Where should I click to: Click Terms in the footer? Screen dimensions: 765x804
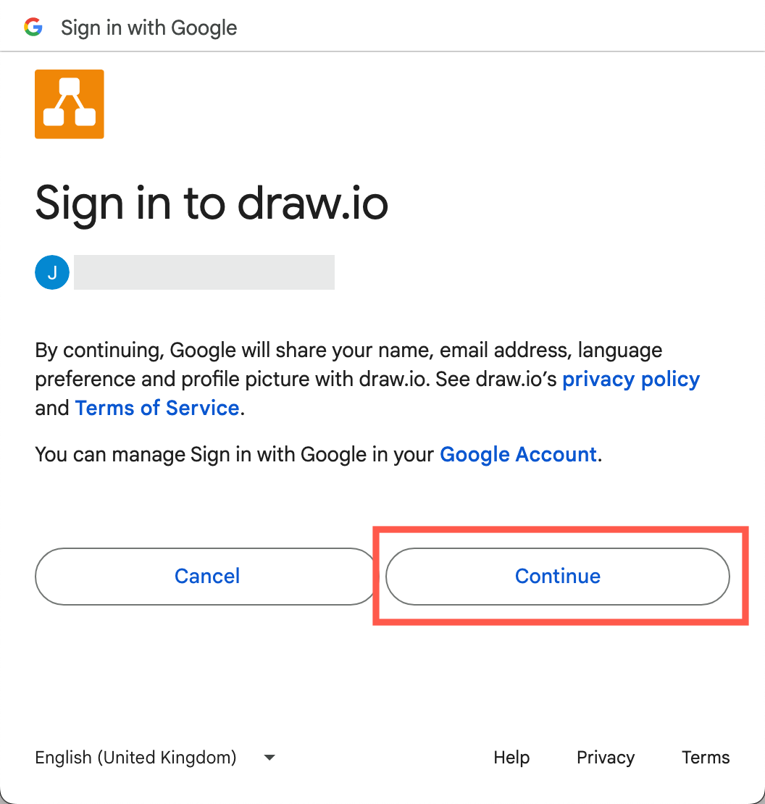(706, 757)
